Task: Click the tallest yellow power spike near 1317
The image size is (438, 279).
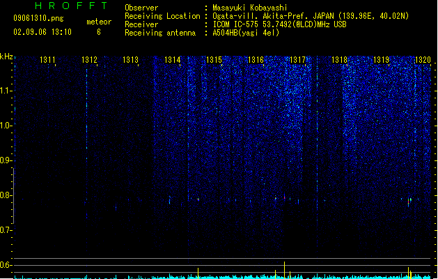Action: click(x=284, y=270)
